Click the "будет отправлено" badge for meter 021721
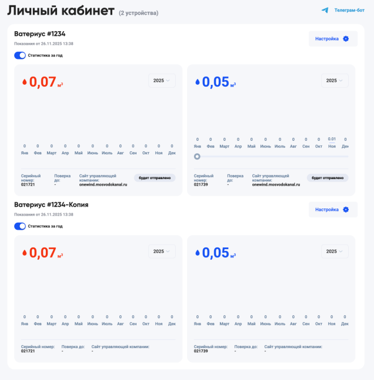Viewport: 374px width, 380px height. tap(155, 177)
